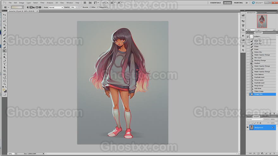Select the Rectangle shape tool
Image resolution: width=278 pixels, height=156 pixels.
pos(4,71)
